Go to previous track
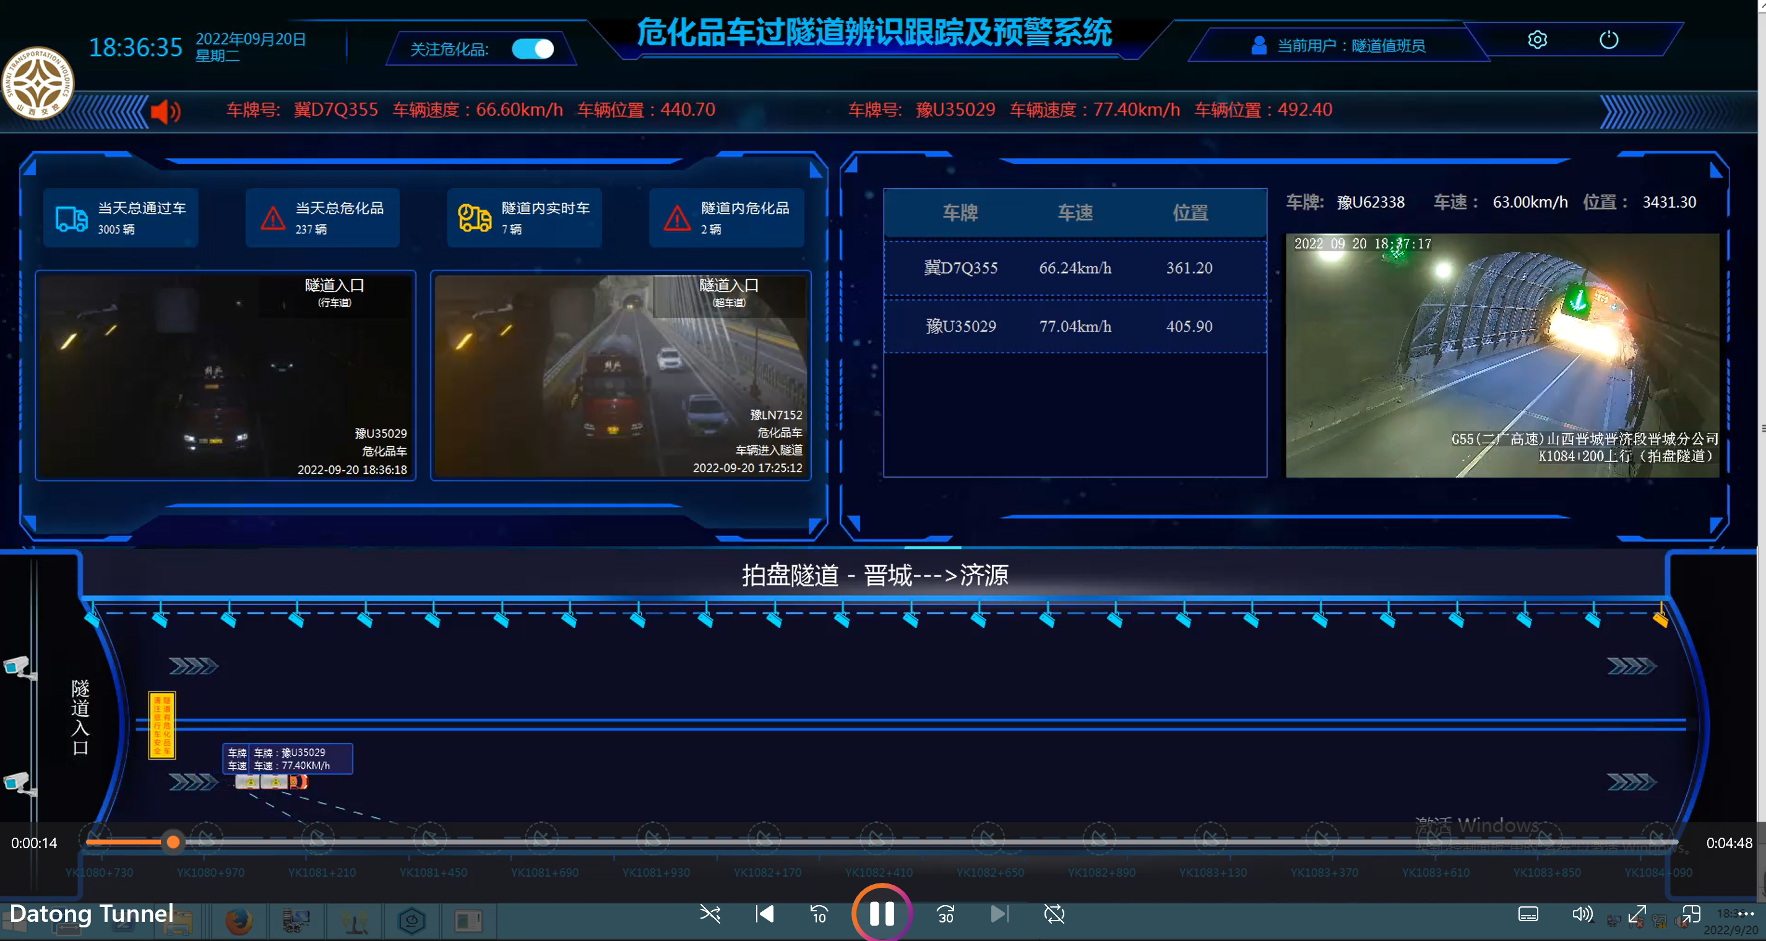The height and width of the screenshot is (941, 1766). (x=764, y=914)
